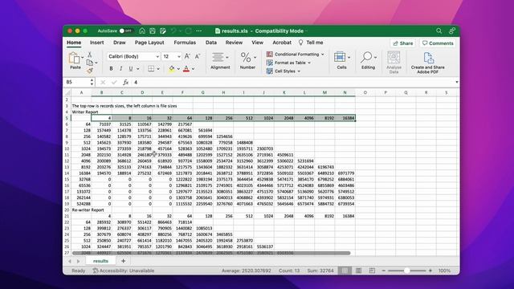Click the Name Box showing B5

coord(77,82)
